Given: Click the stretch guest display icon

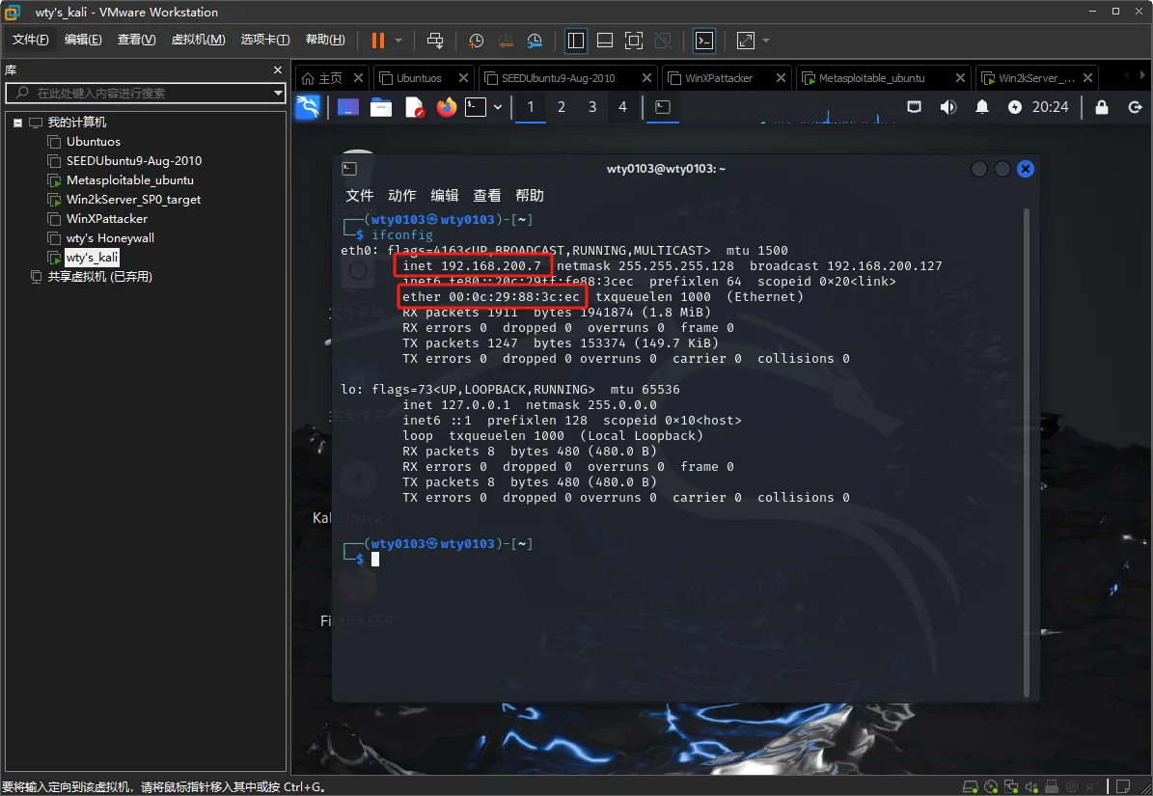Looking at the screenshot, I should click(746, 41).
